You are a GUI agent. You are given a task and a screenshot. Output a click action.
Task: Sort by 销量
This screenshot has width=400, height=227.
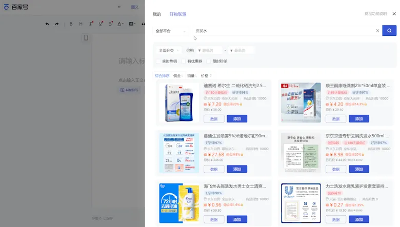pyautogui.click(x=191, y=76)
